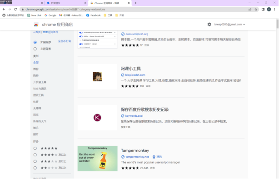Viewport: 279px width, 179px height.
Task: Open the Tampermonkey promotional thumbnail
Action: tap(98, 159)
